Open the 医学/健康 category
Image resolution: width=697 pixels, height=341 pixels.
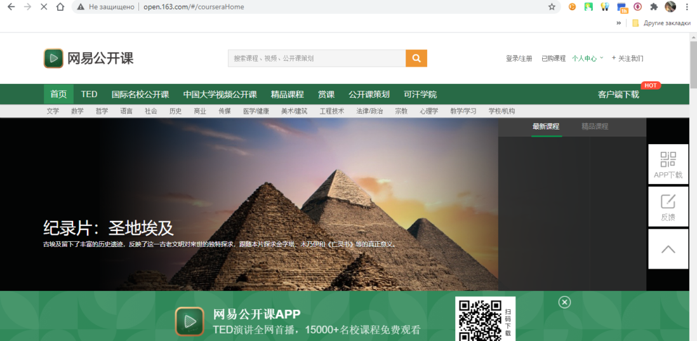[x=256, y=111]
